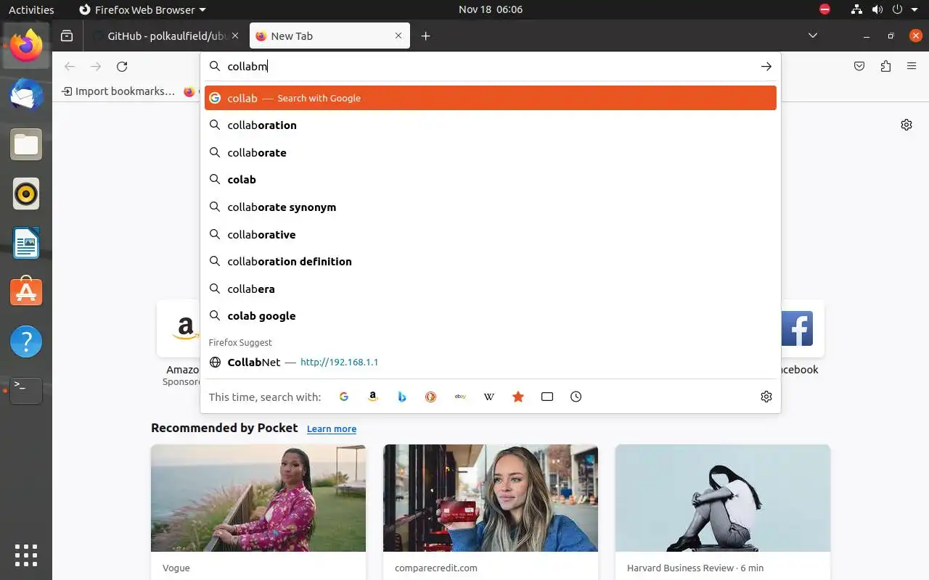Launch Rhythmbox from the dock
The width and height of the screenshot is (929, 580).
click(x=26, y=194)
